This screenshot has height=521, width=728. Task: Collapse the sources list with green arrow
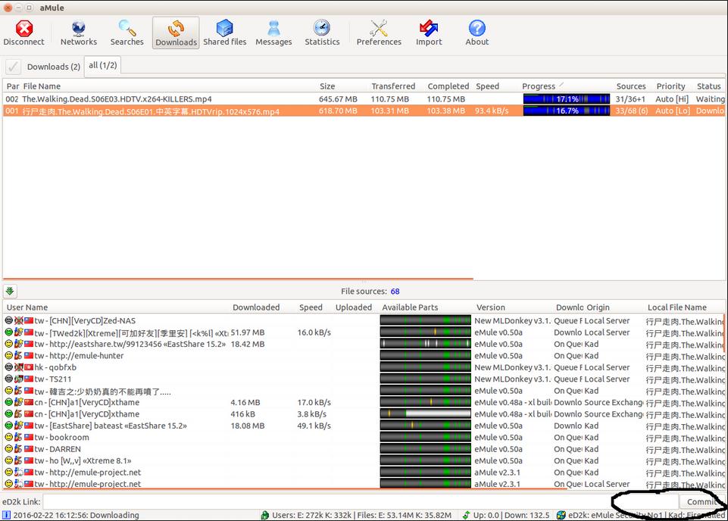click(x=10, y=291)
